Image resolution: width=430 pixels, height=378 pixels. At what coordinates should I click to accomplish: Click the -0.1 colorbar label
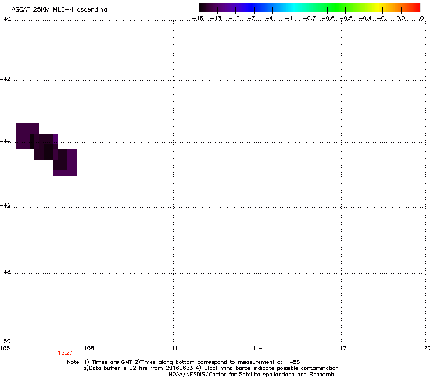(383, 19)
